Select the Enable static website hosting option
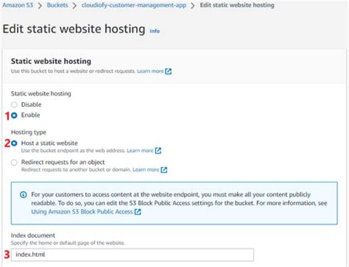The height and width of the screenshot is (267, 349). (x=14, y=115)
